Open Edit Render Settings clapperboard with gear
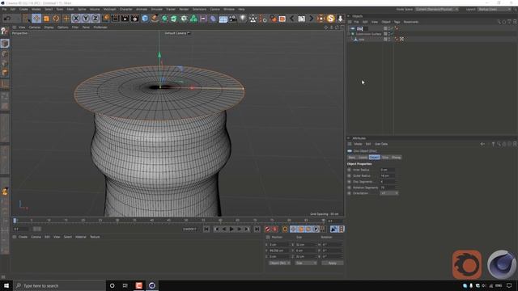518x291 pixels. coord(135,19)
